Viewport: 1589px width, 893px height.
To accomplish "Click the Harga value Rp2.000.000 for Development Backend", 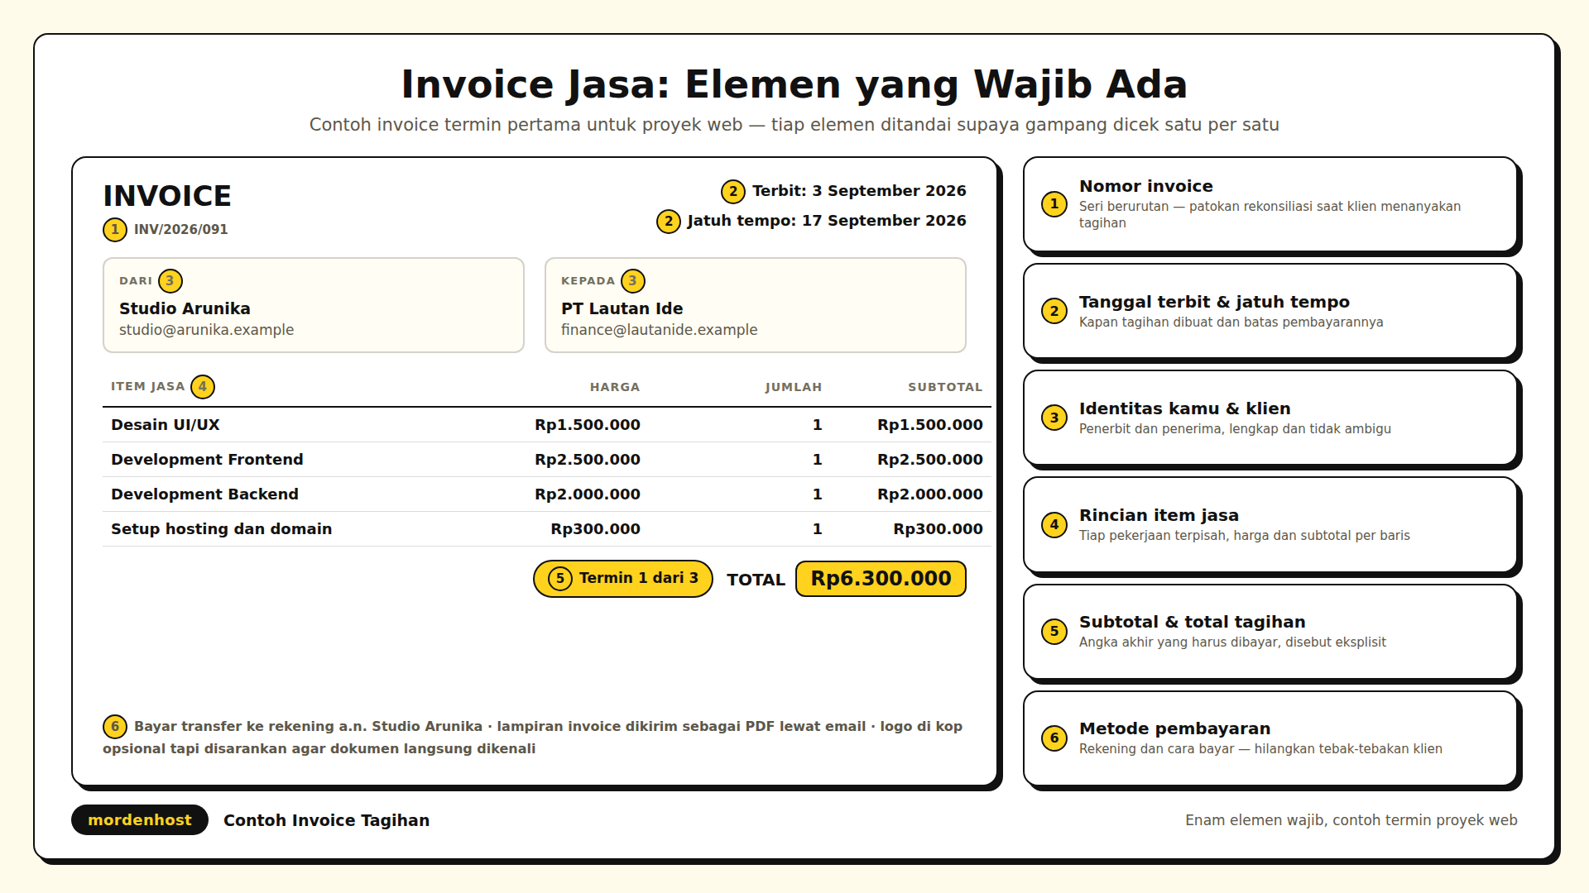I will [588, 494].
